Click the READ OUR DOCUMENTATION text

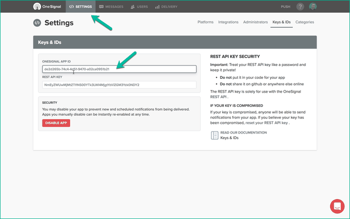(244, 133)
